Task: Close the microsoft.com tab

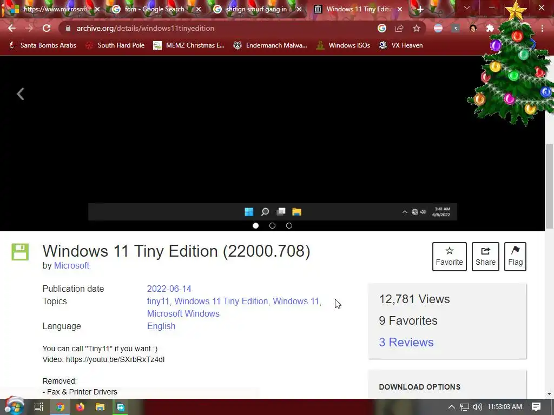Action: coord(97,10)
